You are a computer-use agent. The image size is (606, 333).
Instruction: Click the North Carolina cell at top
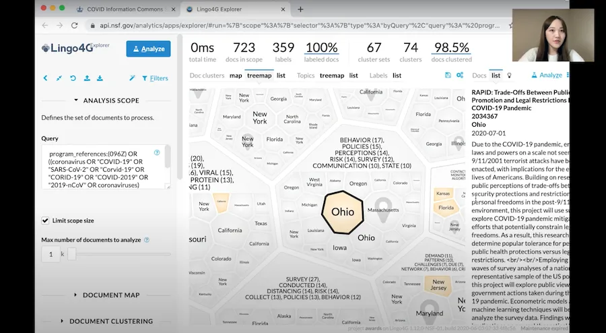pyautogui.click(x=292, y=119)
